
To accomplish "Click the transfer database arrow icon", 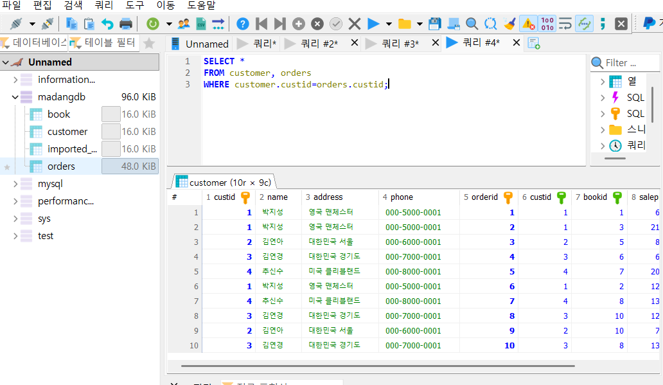I will tap(218, 24).
